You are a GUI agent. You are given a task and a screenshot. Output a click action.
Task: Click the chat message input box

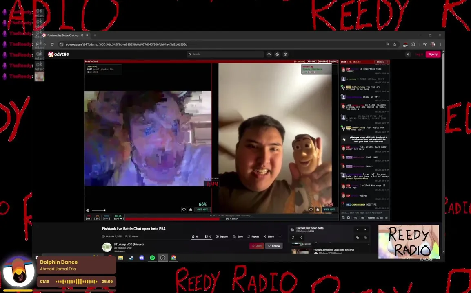(x=364, y=213)
